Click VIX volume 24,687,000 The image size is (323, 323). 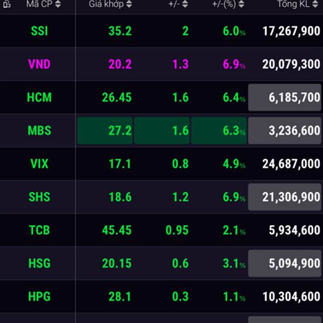pyautogui.click(x=291, y=164)
